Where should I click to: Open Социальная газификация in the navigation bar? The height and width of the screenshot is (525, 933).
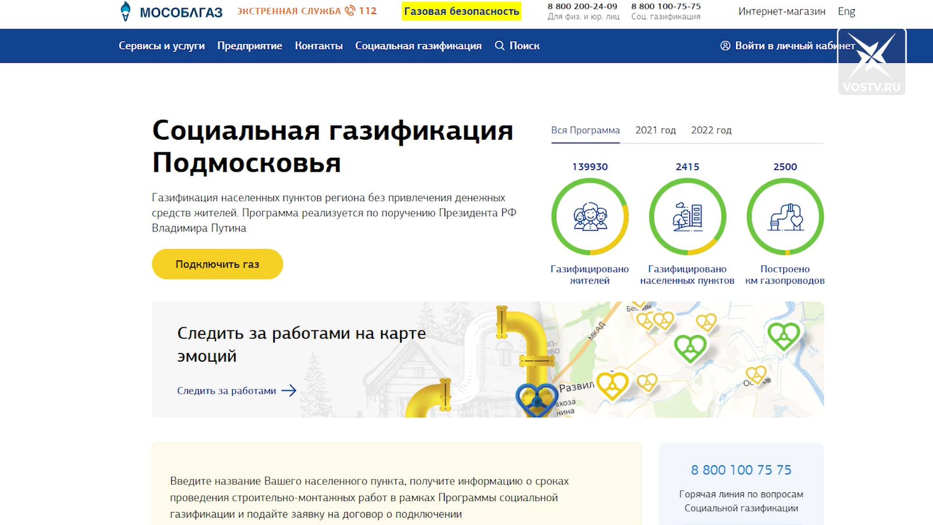point(418,45)
